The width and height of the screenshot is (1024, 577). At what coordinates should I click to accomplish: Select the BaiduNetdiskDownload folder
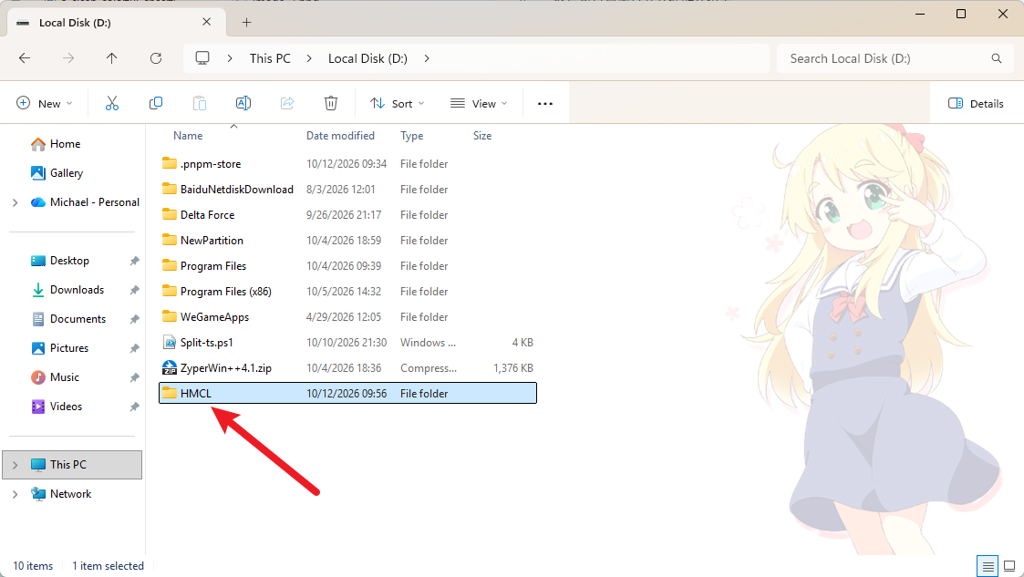coord(347,190)
